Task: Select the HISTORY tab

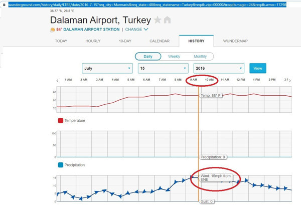Action: (x=196, y=41)
